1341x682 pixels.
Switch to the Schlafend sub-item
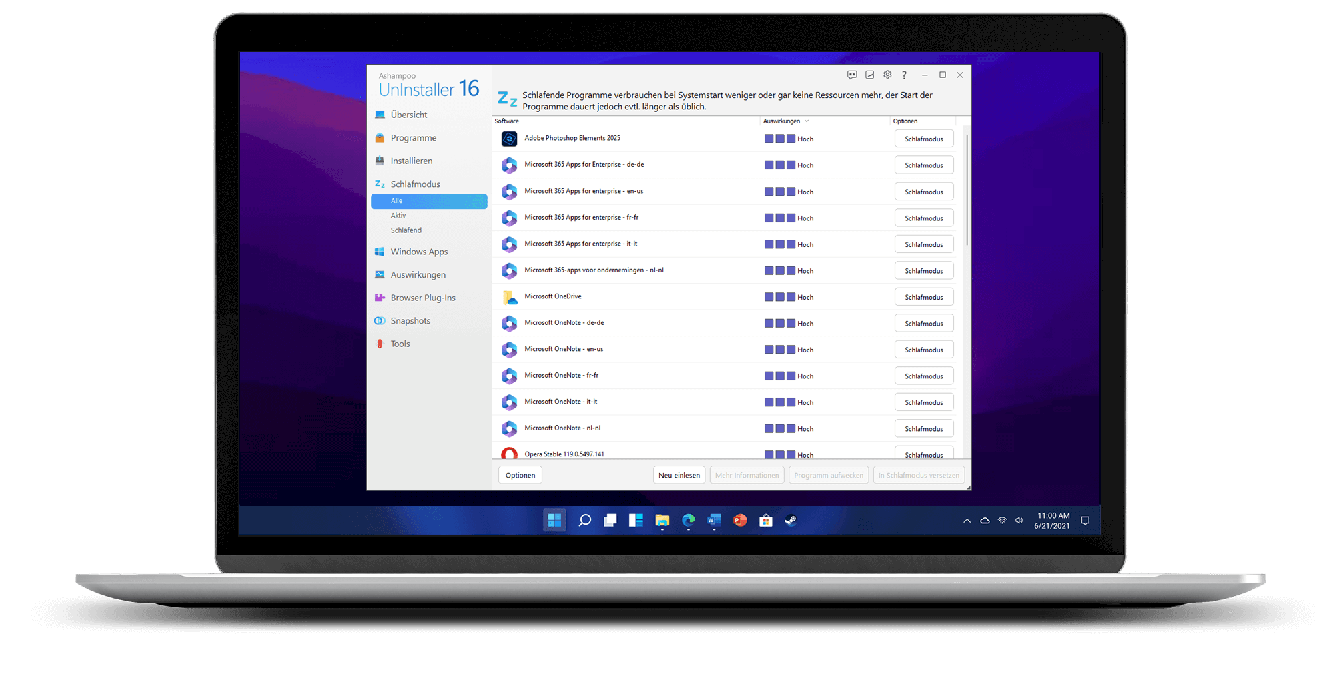tap(406, 230)
